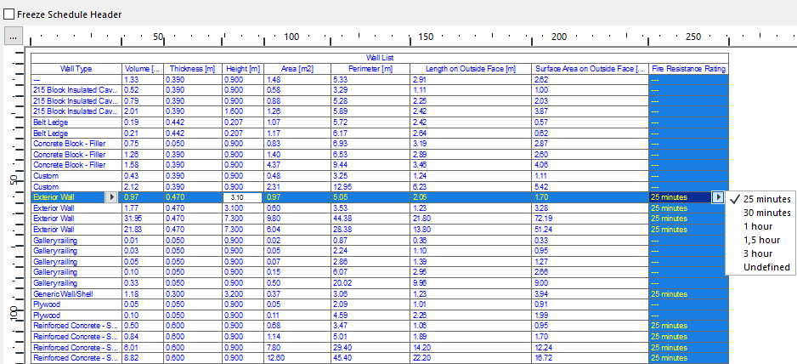This screenshot has height=364, width=797.
Task: Click surface area value 5.42
Action: click(540, 187)
